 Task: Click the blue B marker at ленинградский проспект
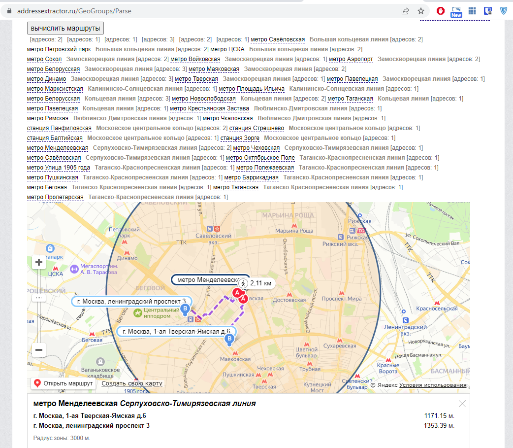(x=185, y=309)
